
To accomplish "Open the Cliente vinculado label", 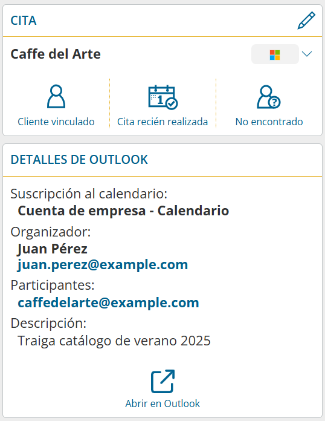I will pos(56,122).
